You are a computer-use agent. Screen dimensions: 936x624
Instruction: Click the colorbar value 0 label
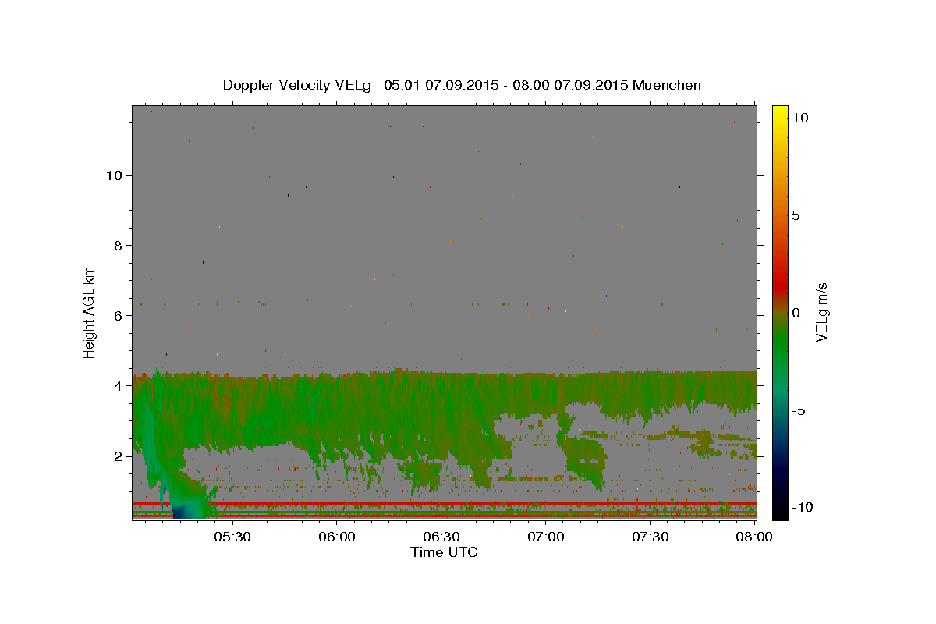pyautogui.click(x=796, y=313)
